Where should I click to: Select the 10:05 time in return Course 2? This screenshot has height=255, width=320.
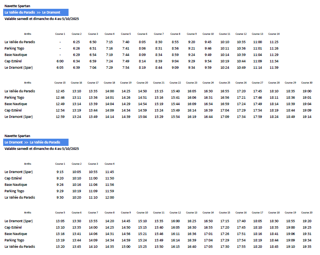pos(77,172)
